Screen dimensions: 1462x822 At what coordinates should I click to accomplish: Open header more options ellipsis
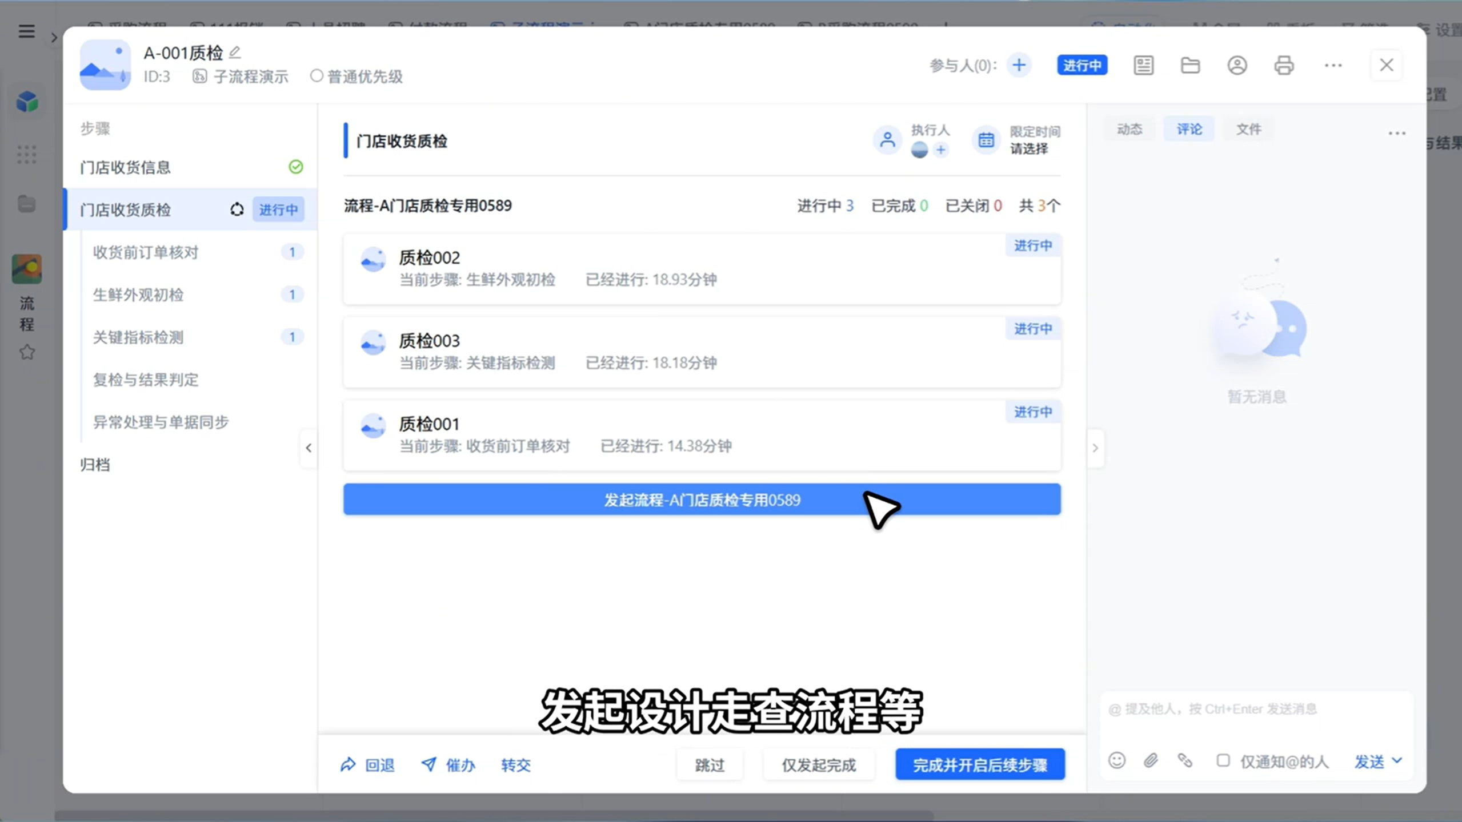1333,65
